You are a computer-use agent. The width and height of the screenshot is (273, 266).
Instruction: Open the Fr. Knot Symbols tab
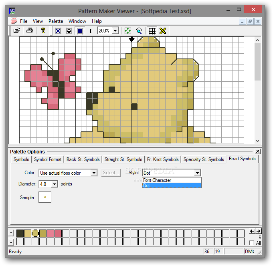coord(163,159)
